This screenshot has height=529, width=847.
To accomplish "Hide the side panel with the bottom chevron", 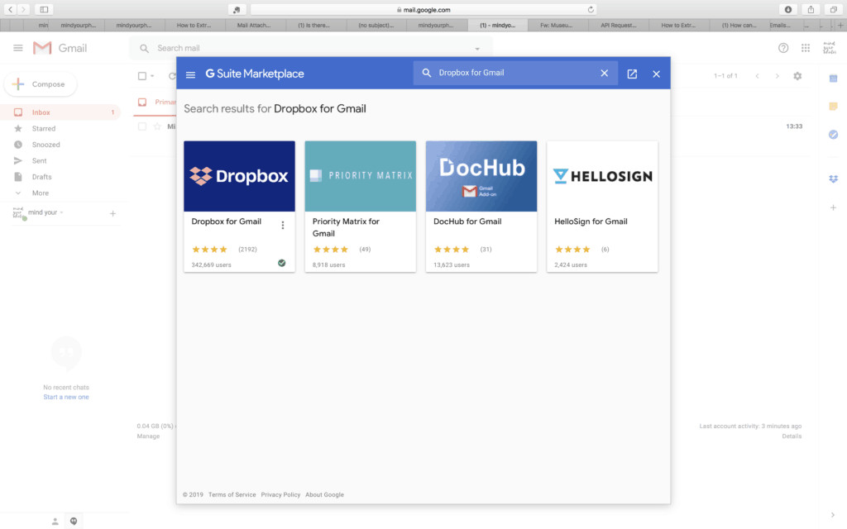I will (x=832, y=515).
